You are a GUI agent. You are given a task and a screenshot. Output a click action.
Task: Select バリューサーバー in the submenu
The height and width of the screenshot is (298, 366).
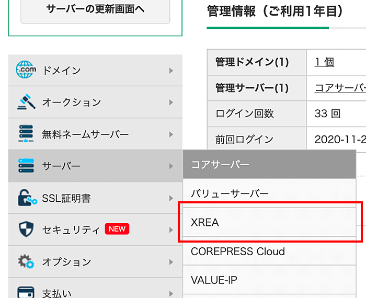(230, 194)
